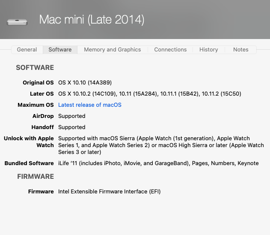Image resolution: width=270 pixels, height=235 pixels.
Task: Click the Mac mini device icon
Action: 17,22
